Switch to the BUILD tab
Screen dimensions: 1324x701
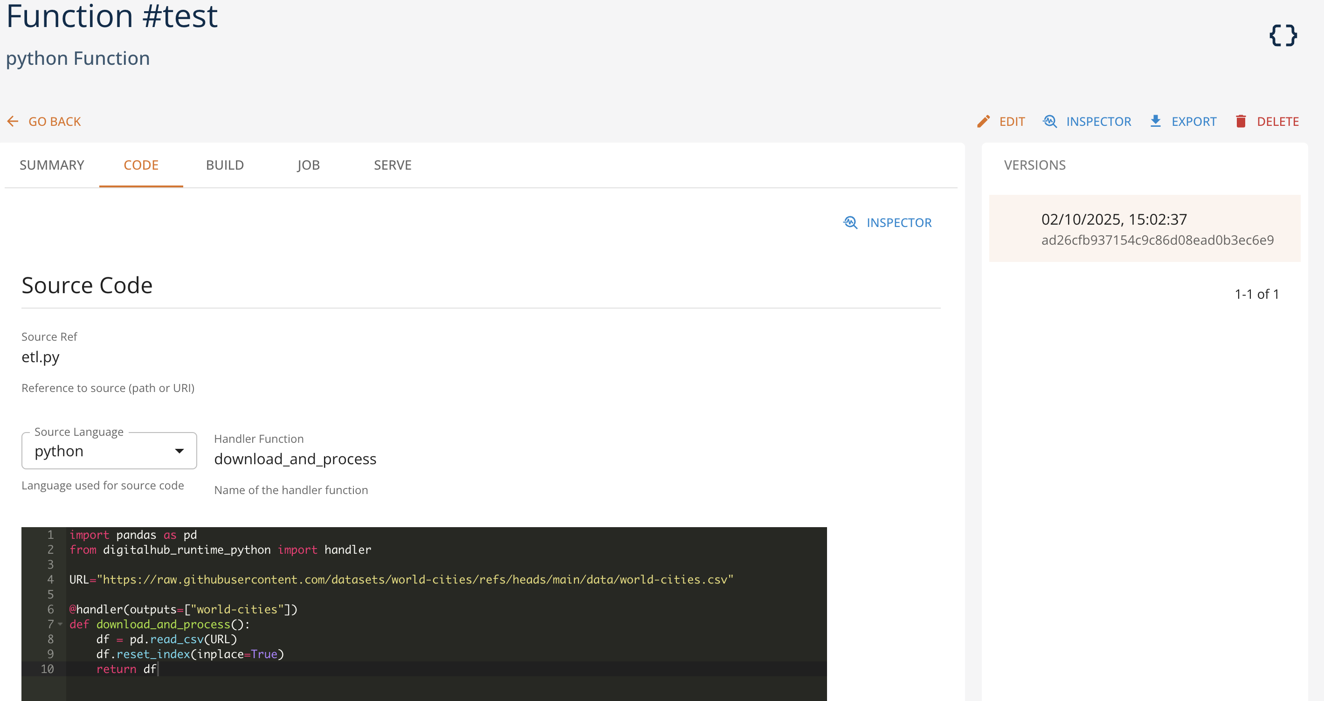(225, 165)
